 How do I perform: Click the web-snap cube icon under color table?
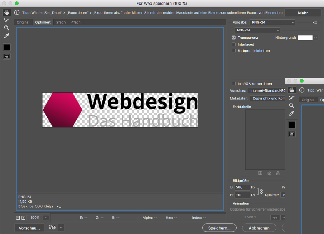[x=269, y=173]
